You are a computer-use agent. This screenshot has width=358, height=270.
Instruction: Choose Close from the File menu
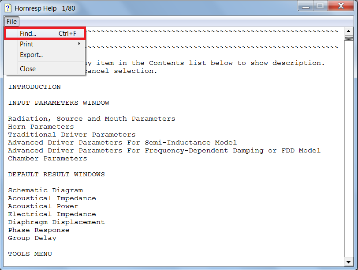pyautogui.click(x=45, y=68)
